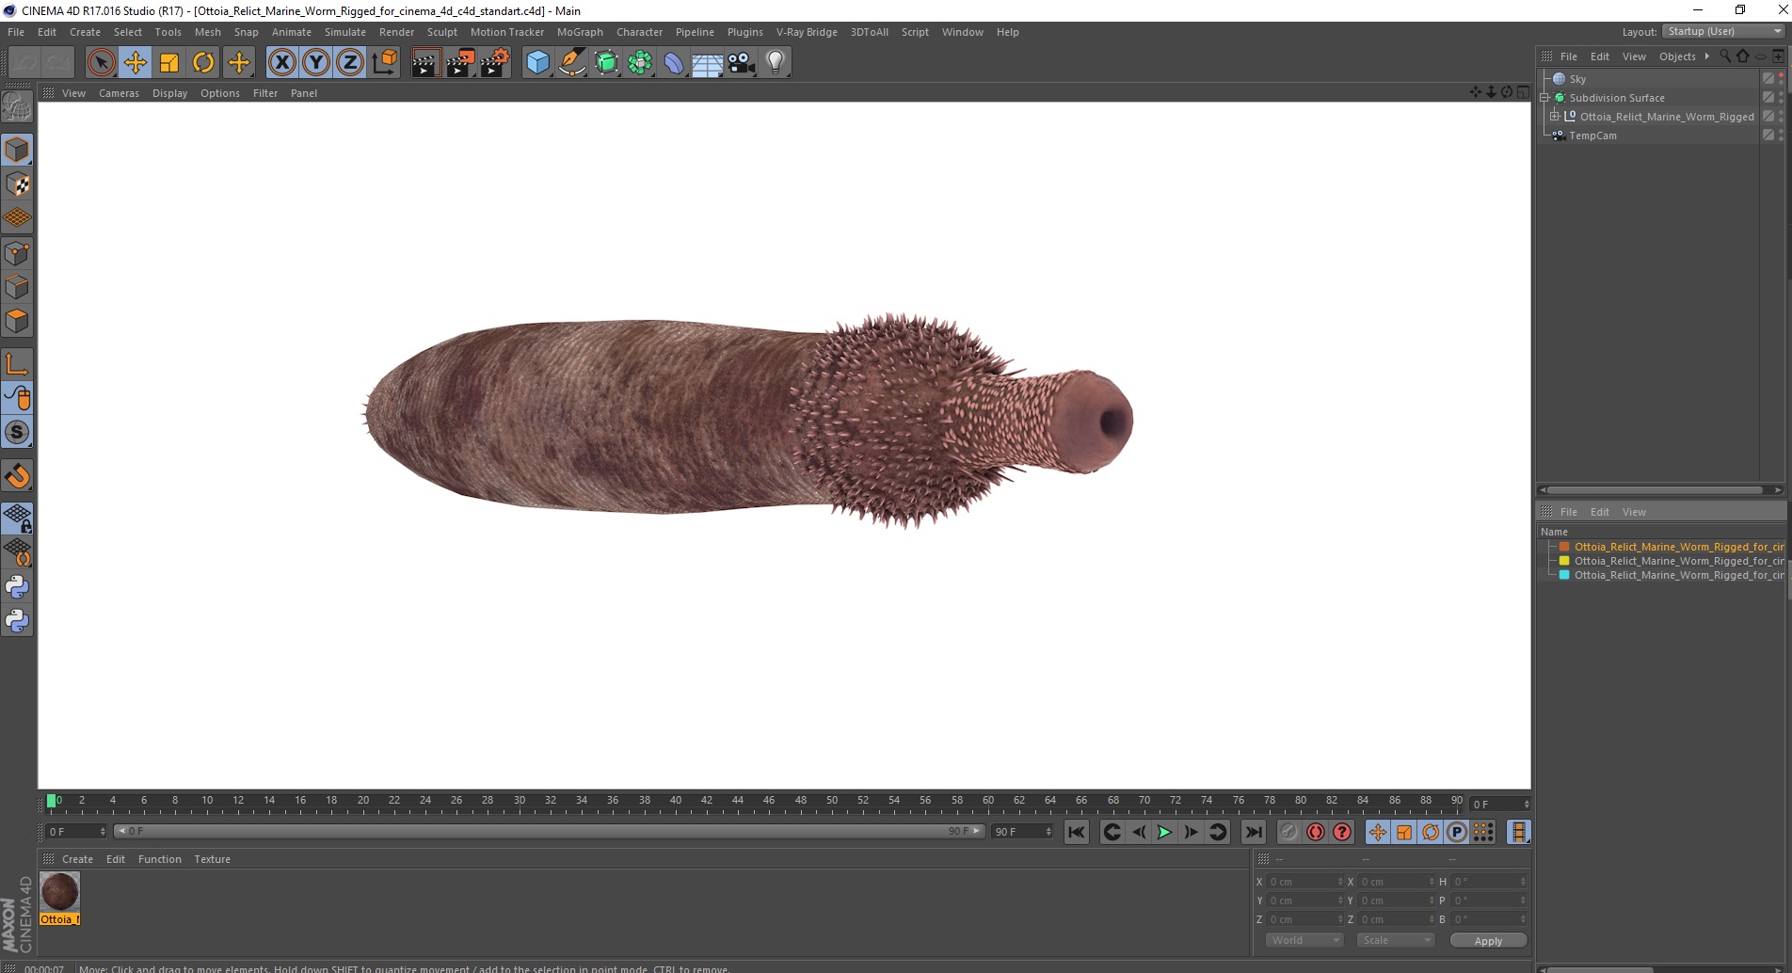Open the Mesh menu
The width and height of the screenshot is (1792, 973).
click(x=207, y=32)
